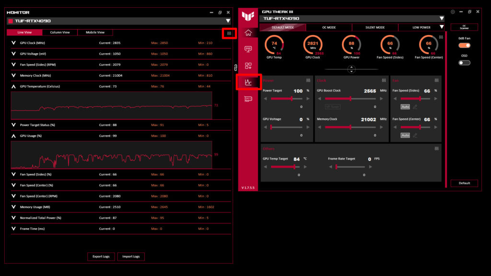
Task: Open the Monitor window's filter sliders icon
Action: (x=229, y=33)
